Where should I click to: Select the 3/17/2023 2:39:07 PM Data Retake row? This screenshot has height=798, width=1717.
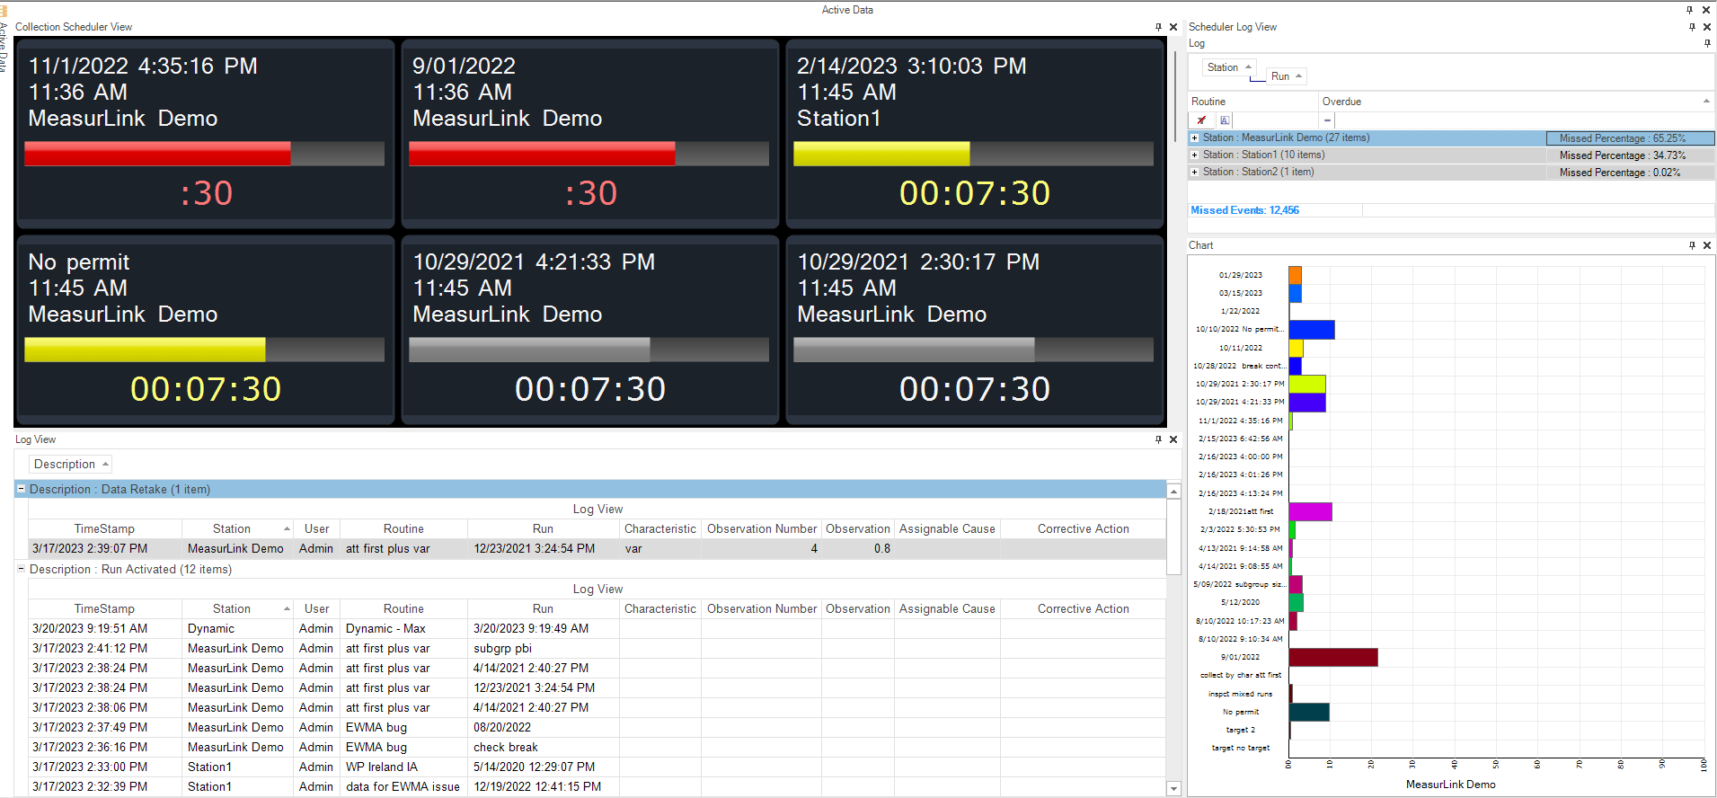[x=597, y=549]
